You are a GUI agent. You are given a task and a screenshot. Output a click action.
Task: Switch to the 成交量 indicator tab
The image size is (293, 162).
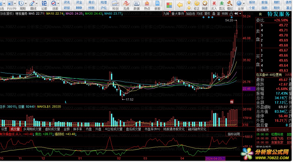pos(15,129)
